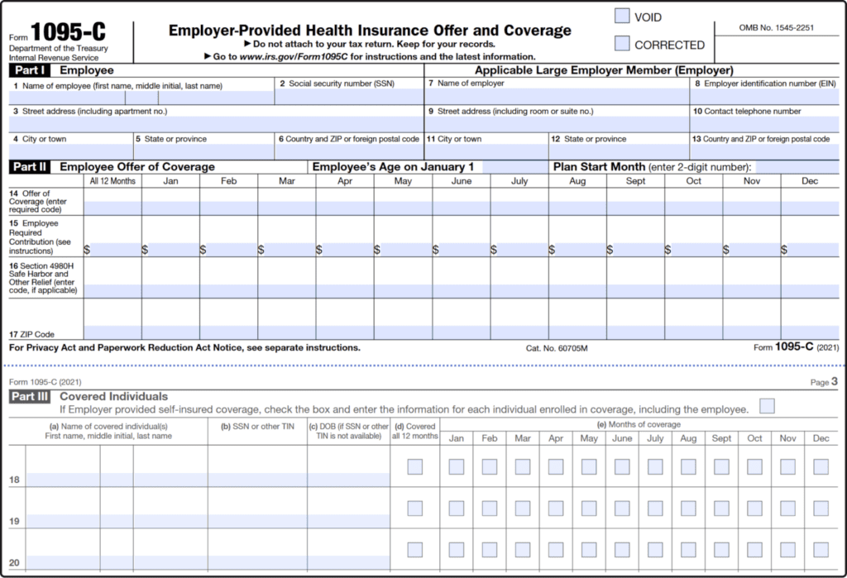
Task: Check the Dec coverage box on line 18
Action: click(x=821, y=466)
